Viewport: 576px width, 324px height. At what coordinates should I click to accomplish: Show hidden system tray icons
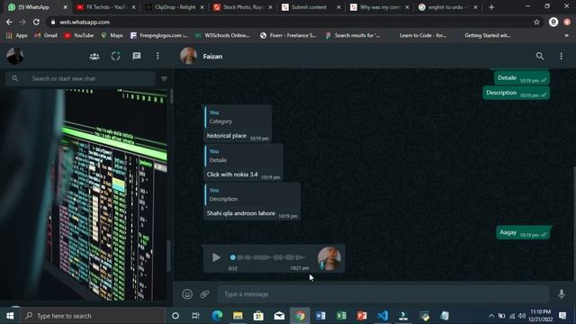click(491, 316)
